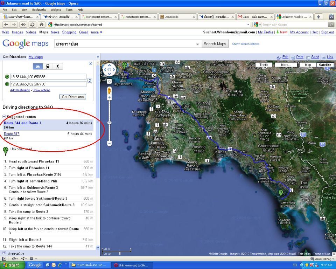Open the Google 'more' services dropdown
336x269 pixels.
pyautogui.click(x=97, y=32)
